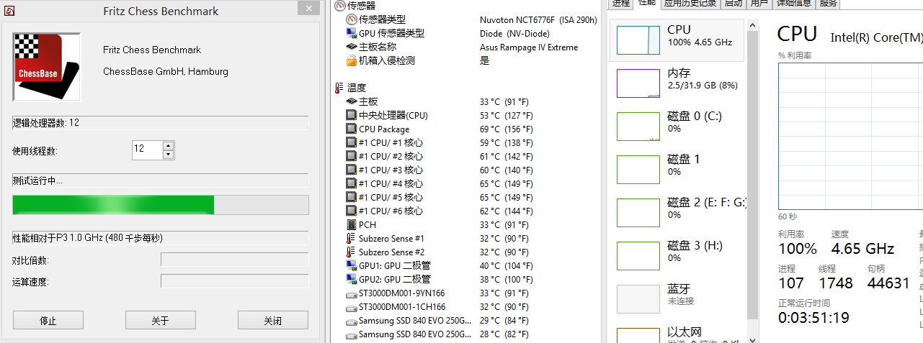Click the CPU Package temperature value 69 °C

point(507,129)
